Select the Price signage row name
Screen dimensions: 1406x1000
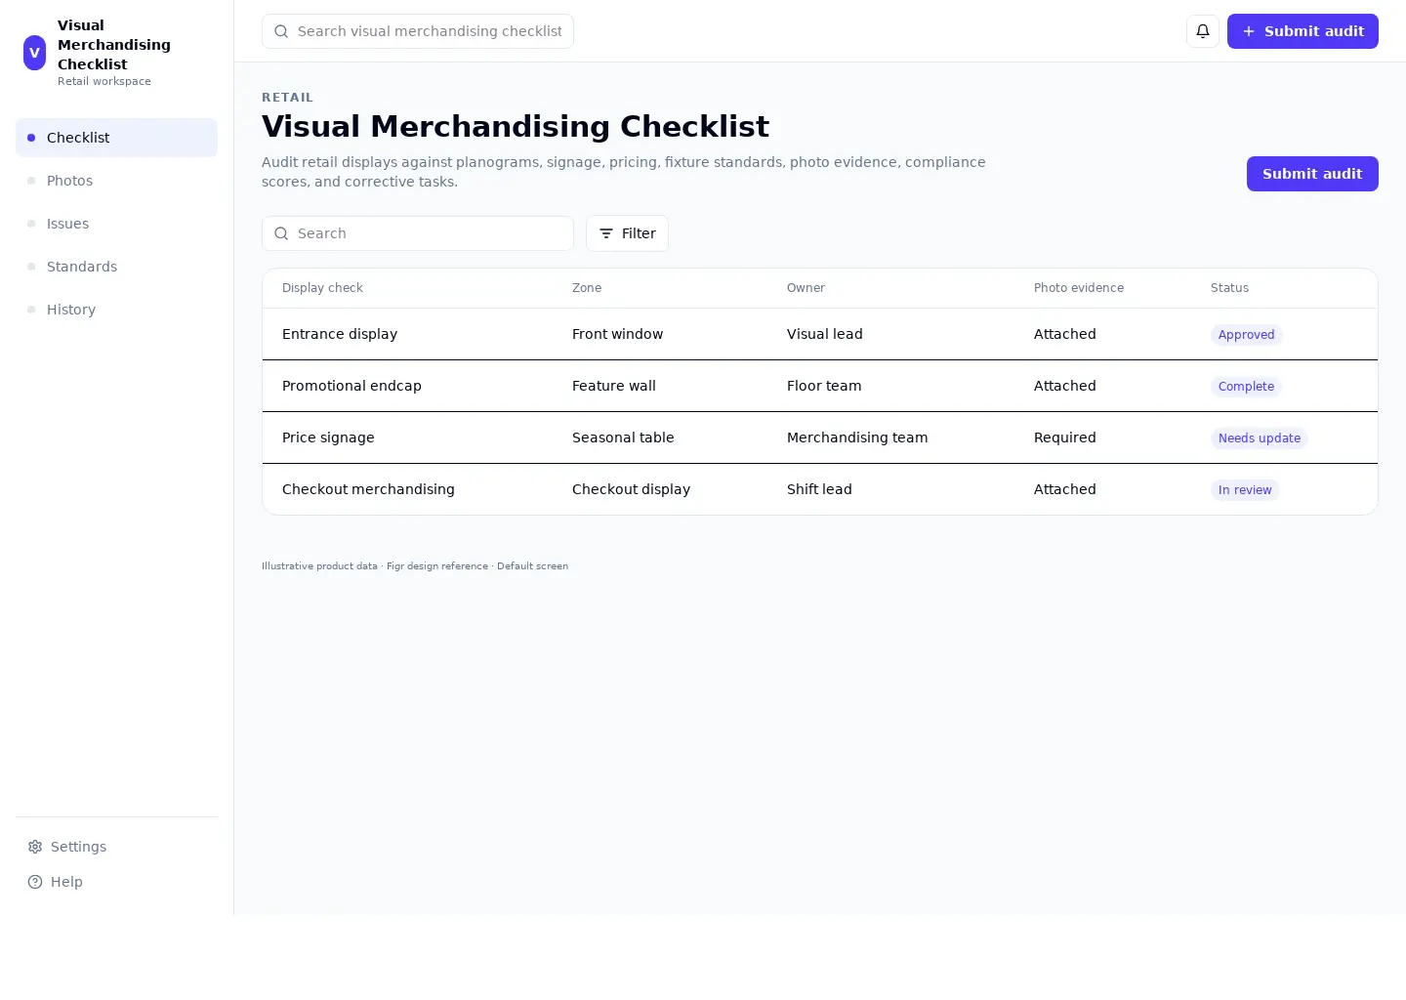[x=328, y=437]
